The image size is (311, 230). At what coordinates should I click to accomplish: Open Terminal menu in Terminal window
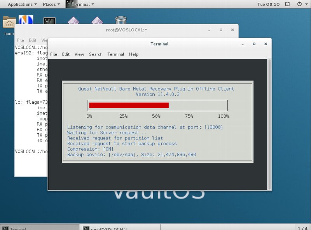click(x=115, y=54)
